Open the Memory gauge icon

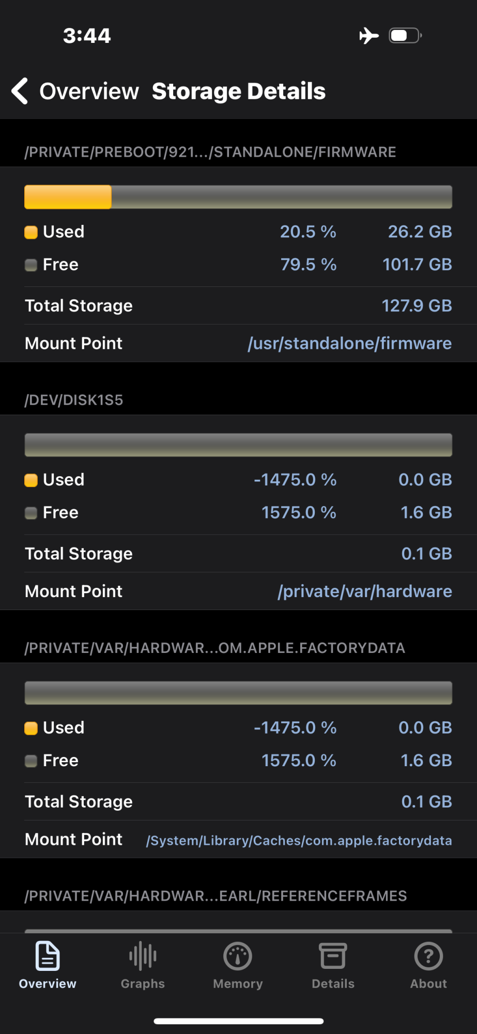click(238, 956)
